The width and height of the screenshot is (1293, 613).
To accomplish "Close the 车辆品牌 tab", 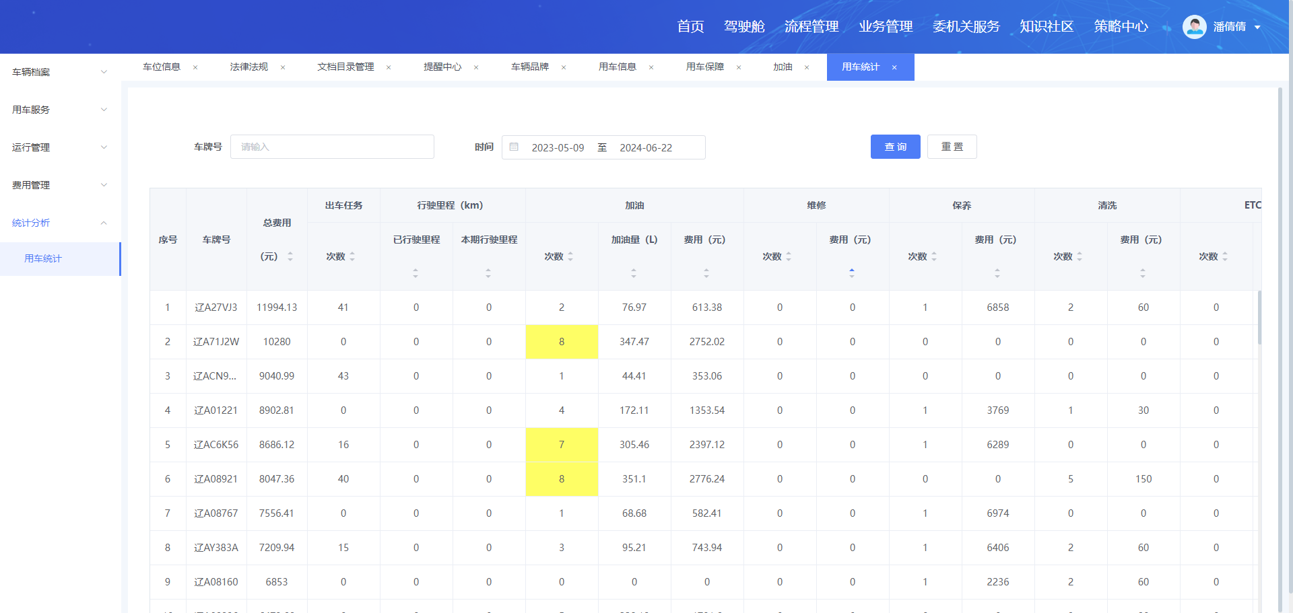I will (564, 67).
